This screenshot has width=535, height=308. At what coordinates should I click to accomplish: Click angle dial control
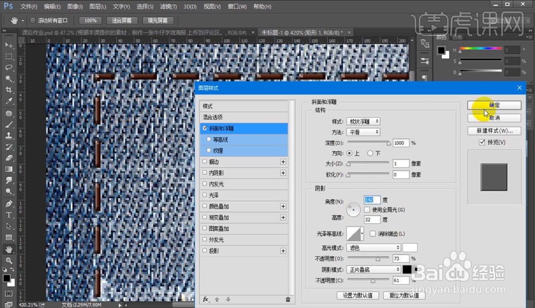pos(353,210)
